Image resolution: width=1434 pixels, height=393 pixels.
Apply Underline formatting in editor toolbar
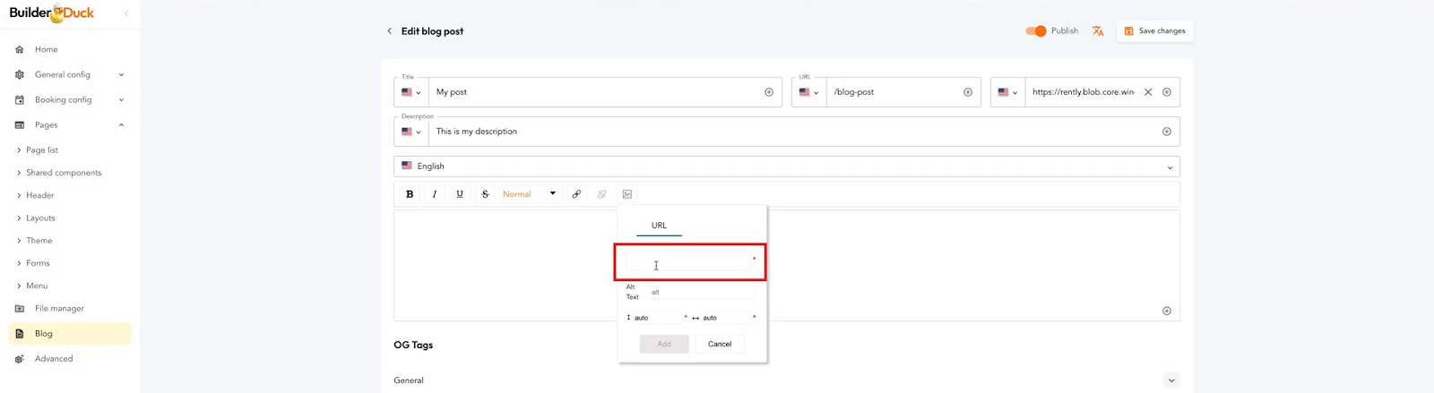(x=460, y=194)
